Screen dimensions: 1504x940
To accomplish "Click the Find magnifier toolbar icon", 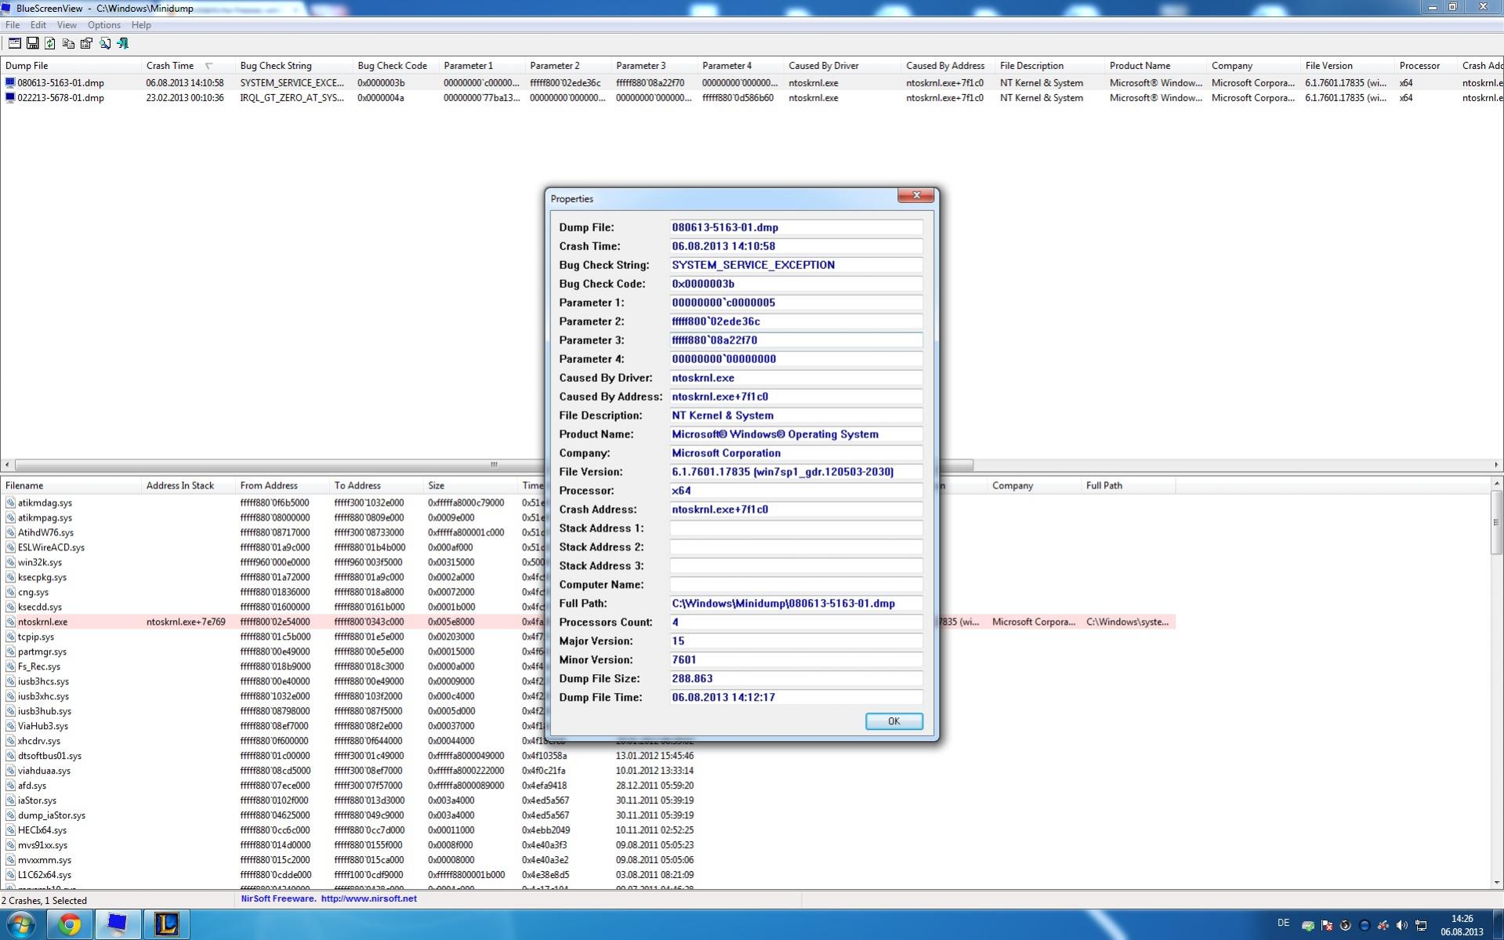I will point(104,44).
